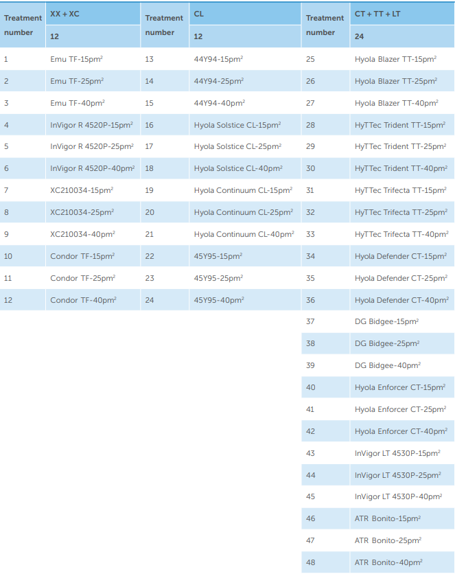Select the 'Condor TF-25pm²' cell
455x574 pixels.
pos(93,278)
